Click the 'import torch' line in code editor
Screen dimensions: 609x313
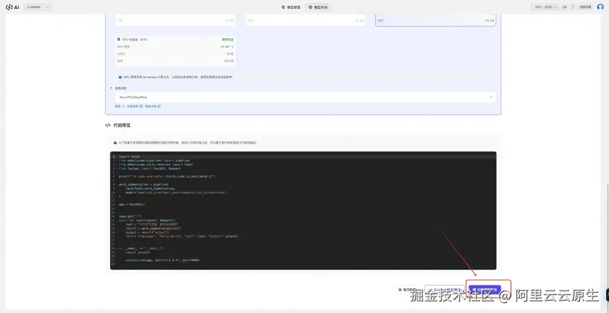pyautogui.click(x=129, y=157)
